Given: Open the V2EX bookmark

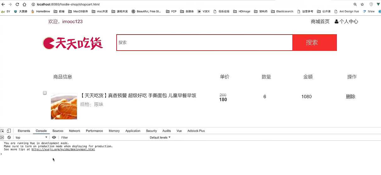Looking at the screenshot, I should (203, 11).
